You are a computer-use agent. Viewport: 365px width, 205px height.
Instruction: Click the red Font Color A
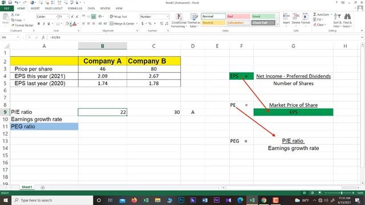[75, 23]
